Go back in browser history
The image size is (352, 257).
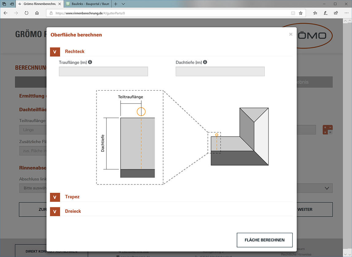6,13
